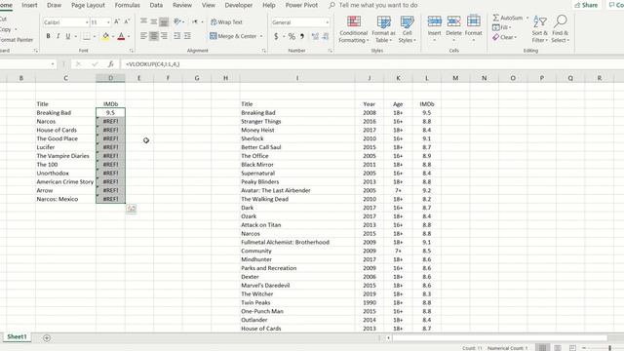Image resolution: width=624 pixels, height=351 pixels.
Task: Click the Auto Fill Options icon
Action: (131, 209)
